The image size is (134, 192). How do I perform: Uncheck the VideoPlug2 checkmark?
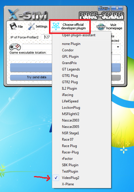pyautogui.click(x=56, y=178)
